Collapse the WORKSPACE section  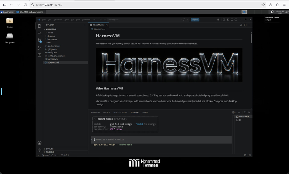(65, 29)
